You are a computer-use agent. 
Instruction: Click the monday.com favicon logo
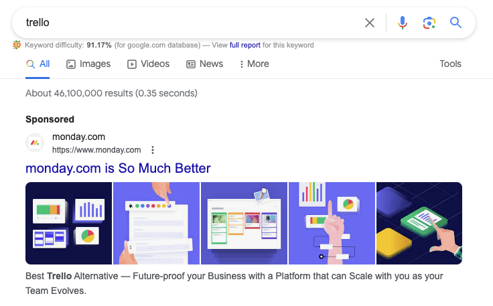coord(35,143)
